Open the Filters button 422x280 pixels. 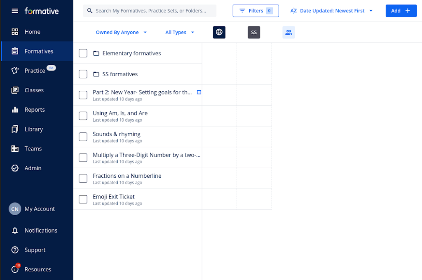pyautogui.click(x=256, y=11)
